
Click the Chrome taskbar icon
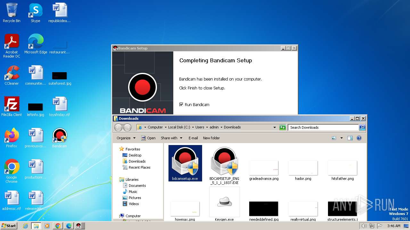coord(58,226)
